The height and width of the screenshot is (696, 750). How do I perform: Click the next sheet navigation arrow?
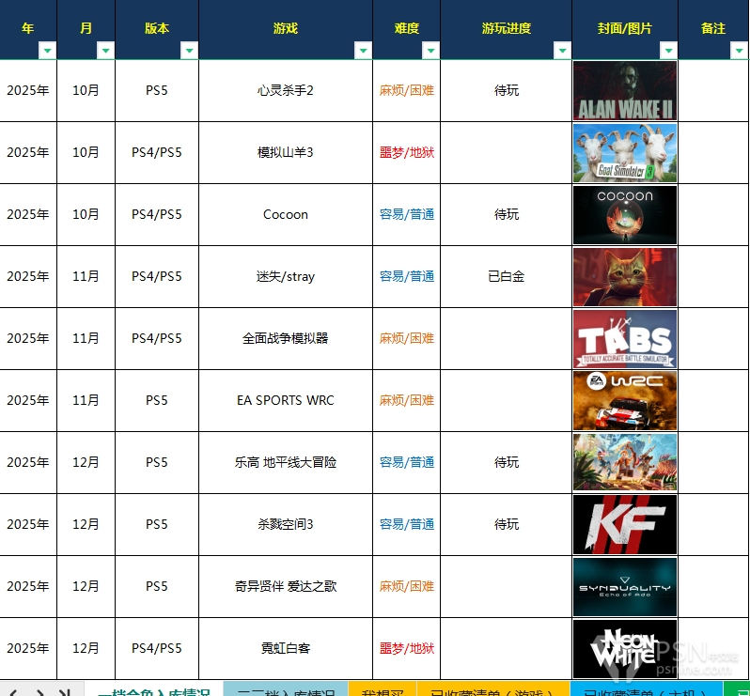pos(39,691)
